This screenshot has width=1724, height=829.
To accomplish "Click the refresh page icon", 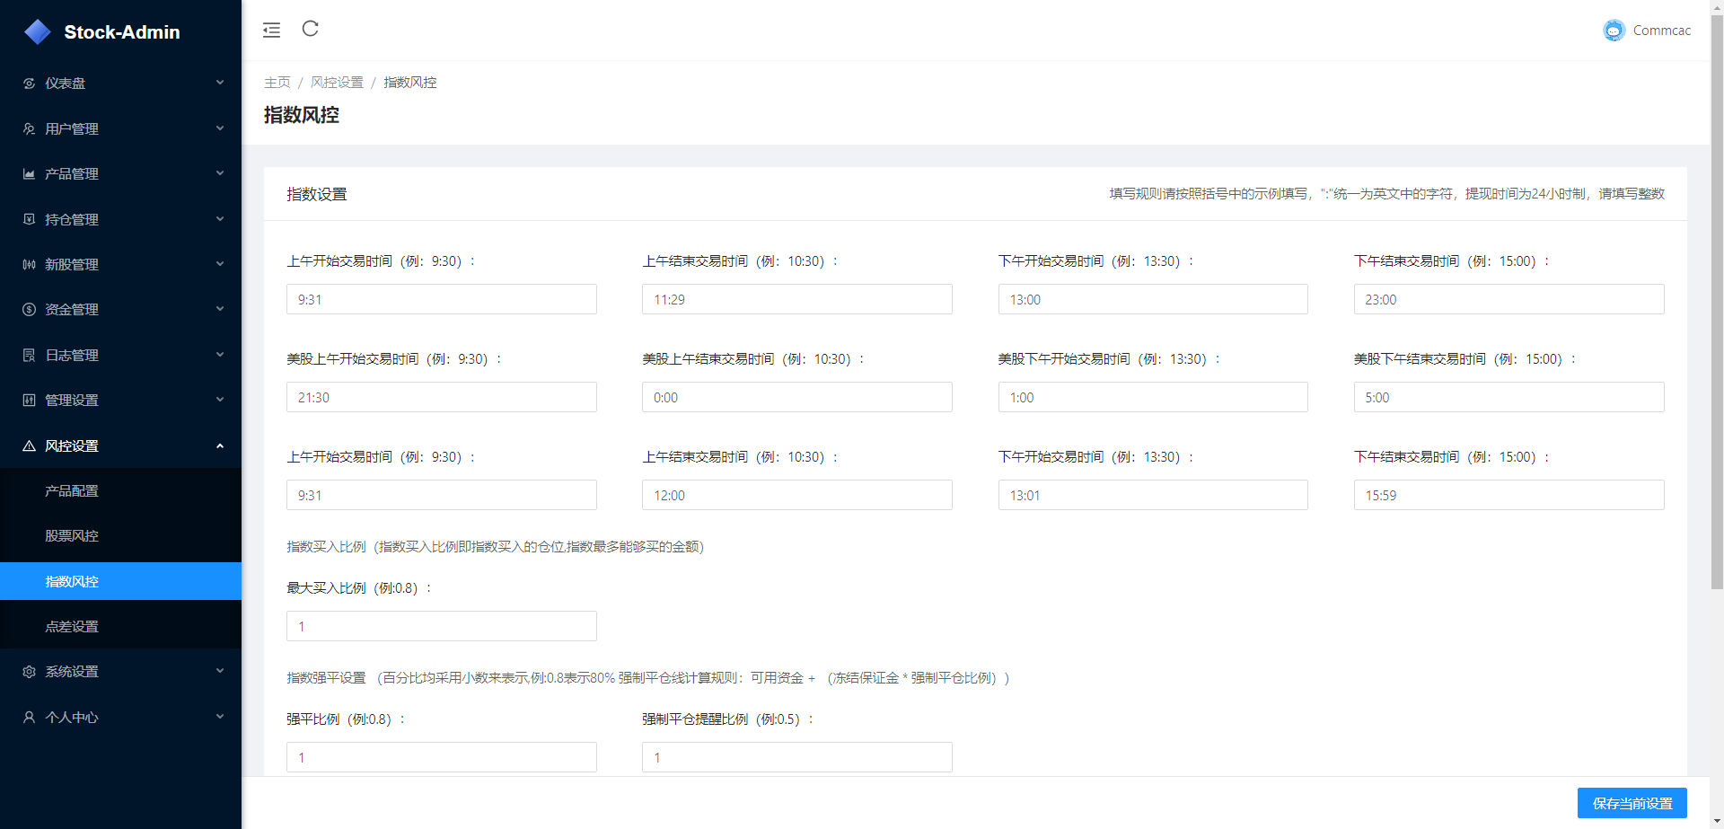I will pos(311,29).
